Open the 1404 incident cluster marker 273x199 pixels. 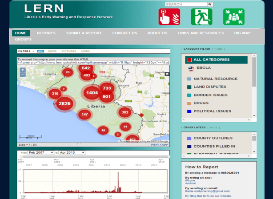click(x=92, y=93)
